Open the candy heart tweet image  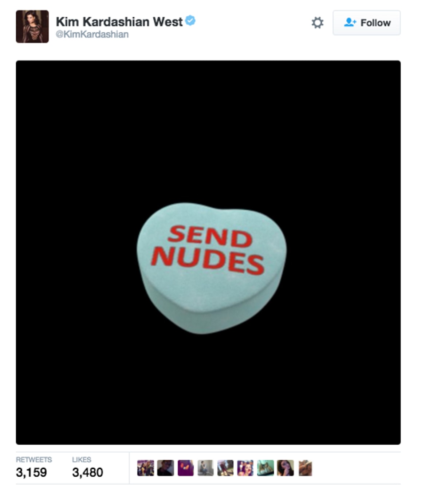tap(208, 253)
